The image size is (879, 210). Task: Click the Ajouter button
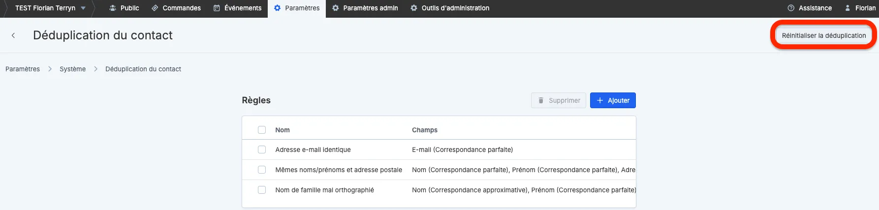click(613, 100)
